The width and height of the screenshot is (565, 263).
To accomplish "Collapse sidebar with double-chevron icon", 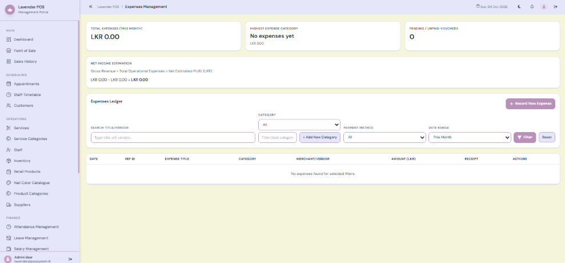I will (90, 7).
